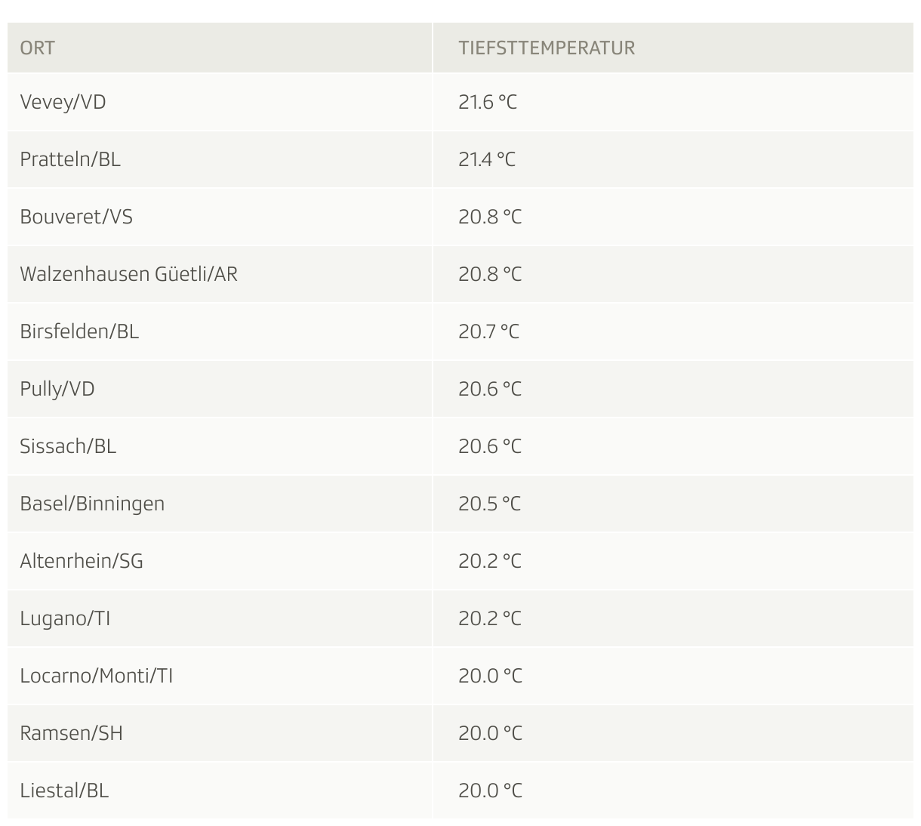Click the Altenrhein/SG cell
This screenshot has width=921, height=826.
220,561
